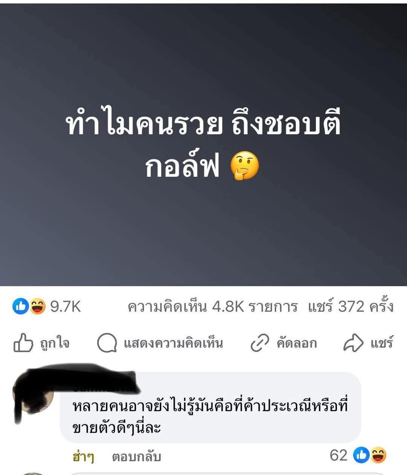The image size is (407, 475).
Task: View the haha reaction beside 9.7K
Action: [37, 306]
